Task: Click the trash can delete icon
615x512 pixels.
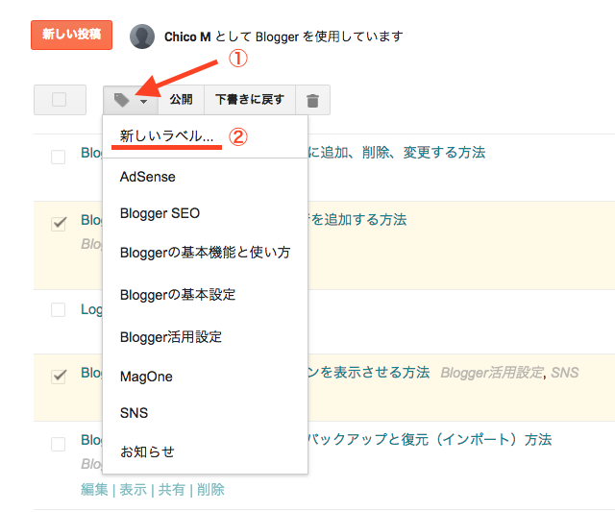Action: click(312, 100)
